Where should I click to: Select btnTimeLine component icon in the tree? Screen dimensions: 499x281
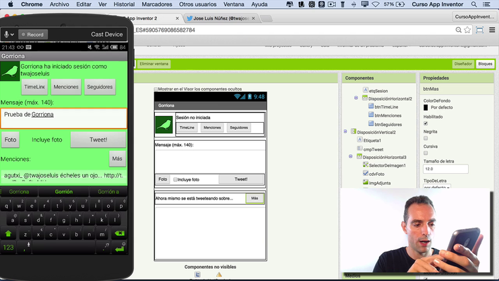371,106
